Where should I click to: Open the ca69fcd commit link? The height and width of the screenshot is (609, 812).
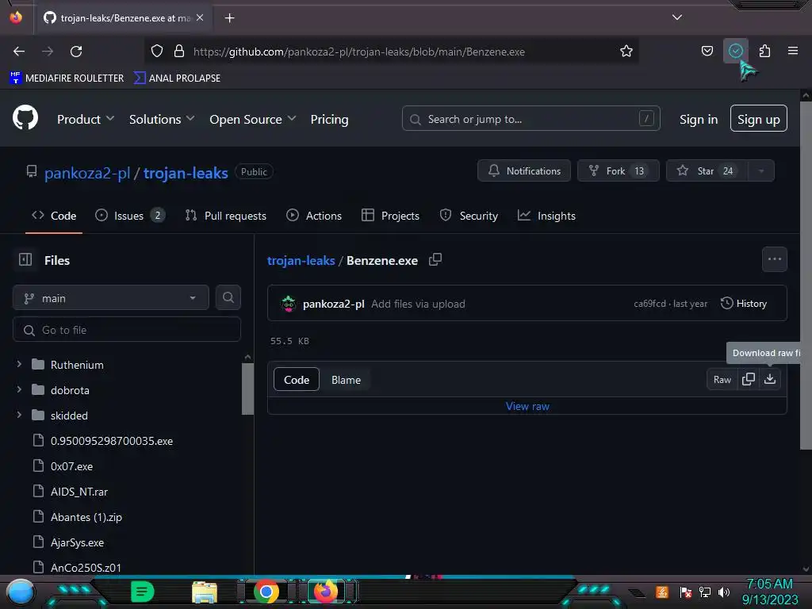click(x=649, y=304)
